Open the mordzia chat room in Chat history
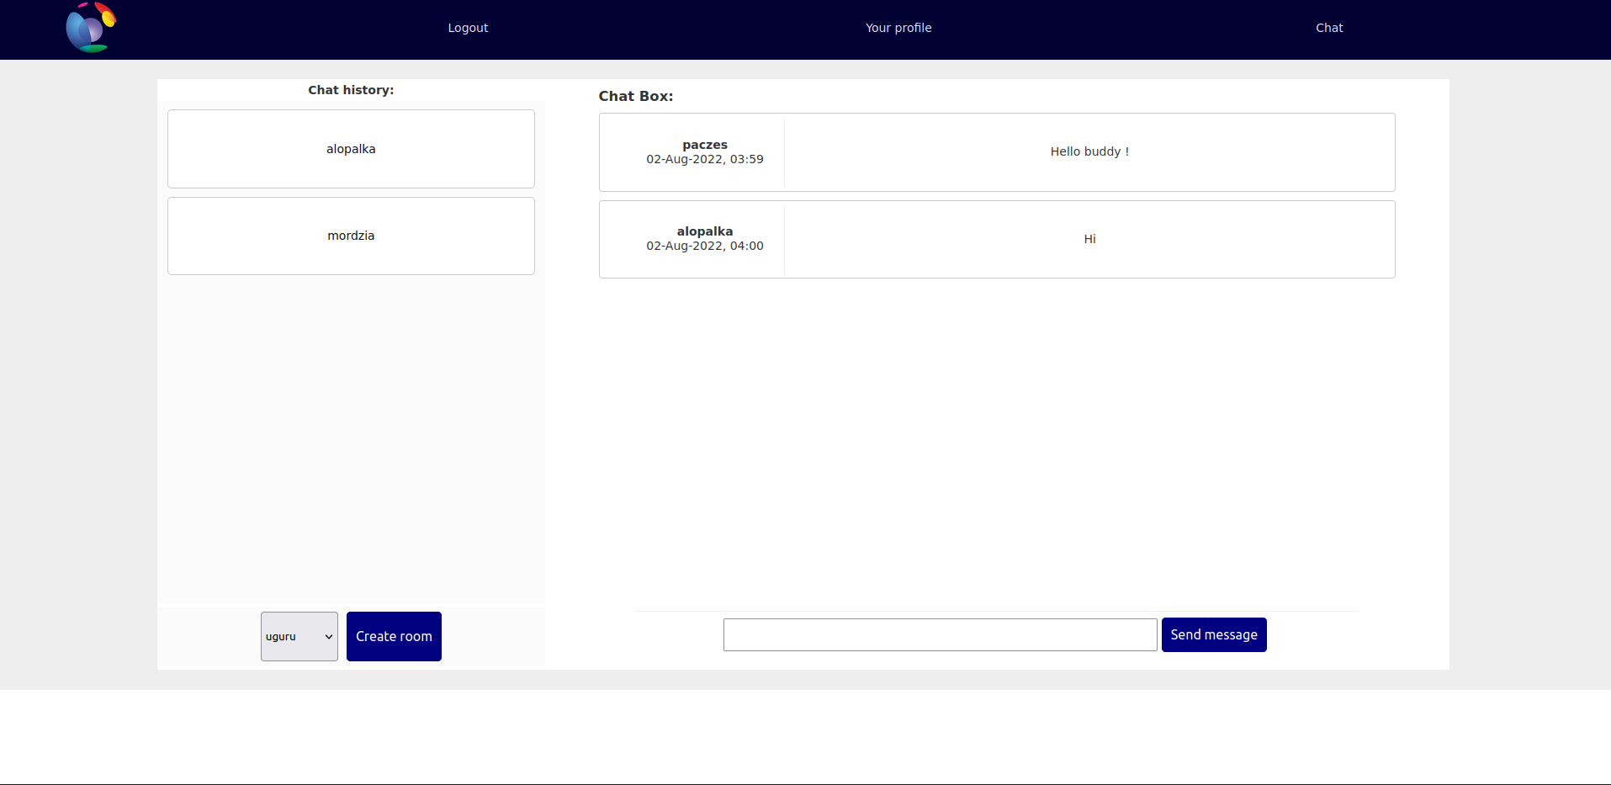 351,236
